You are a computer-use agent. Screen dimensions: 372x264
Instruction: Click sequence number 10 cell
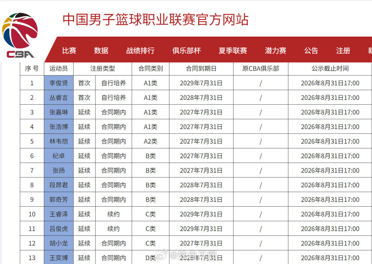(32, 214)
